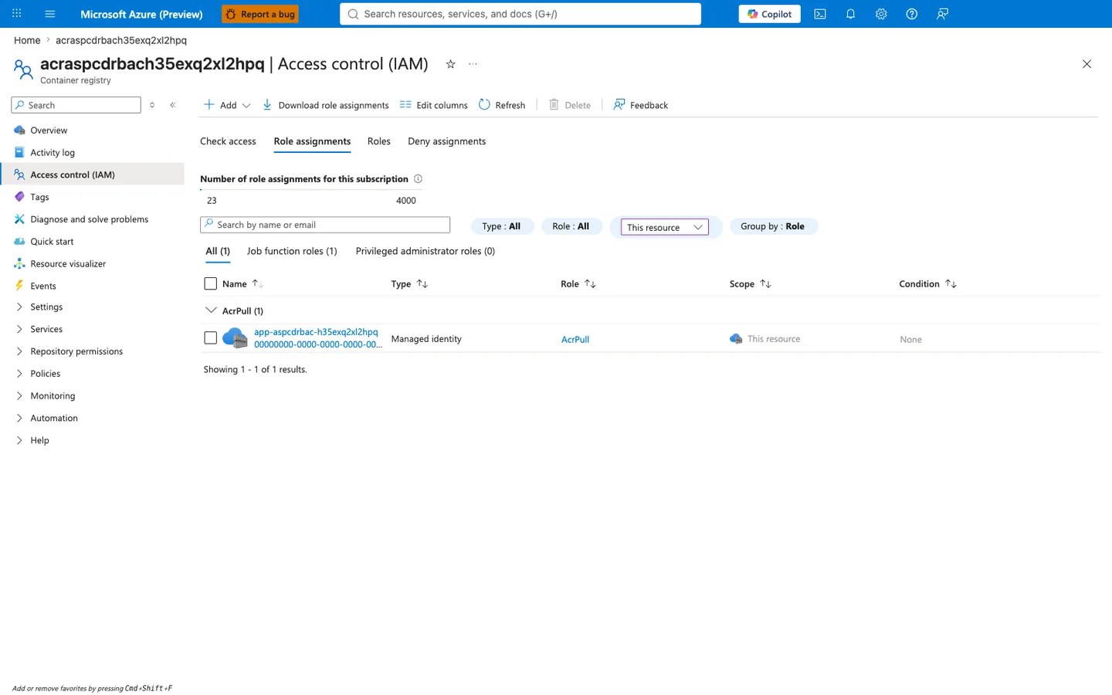1112x695 pixels.
Task: Click the info icon beside subscription assignments
Action: click(x=418, y=179)
